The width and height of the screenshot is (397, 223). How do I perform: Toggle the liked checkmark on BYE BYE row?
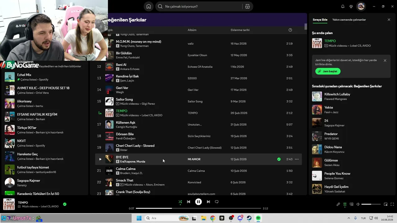click(279, 159)
